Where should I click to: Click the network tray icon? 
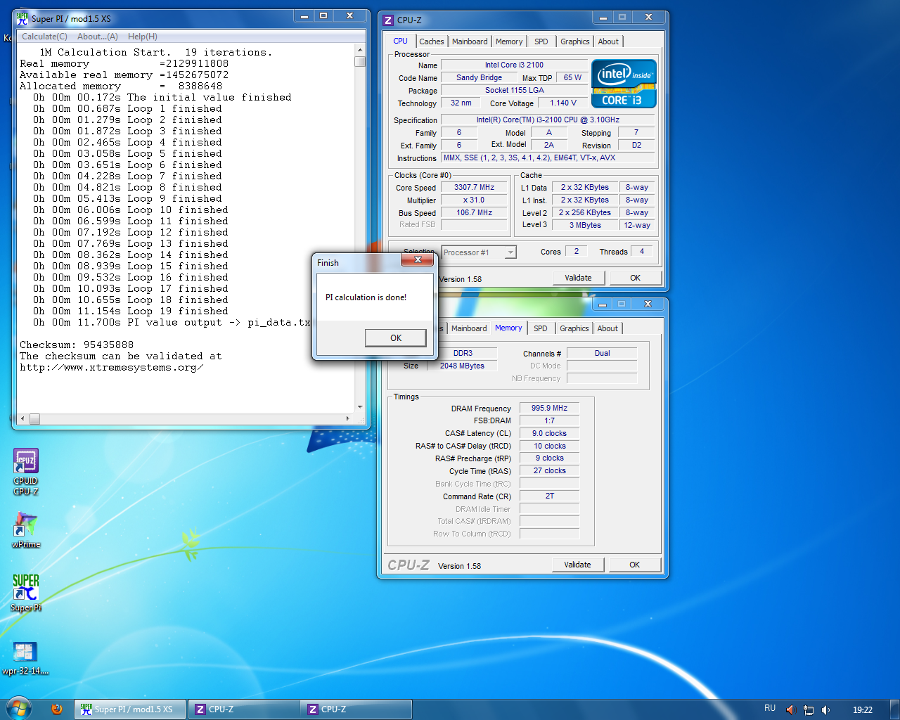(809, 709)
